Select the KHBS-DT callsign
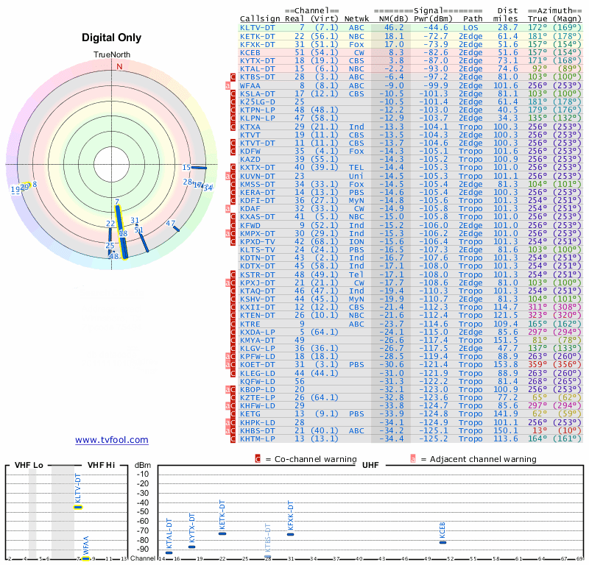This screenshot has width=589, height=565. 257,430
